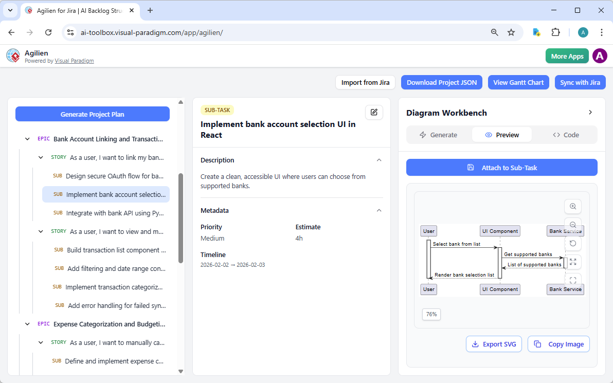Zoom in on the diagram preview
The width and height of the screenshot is (613, 383).
[573, 206]
